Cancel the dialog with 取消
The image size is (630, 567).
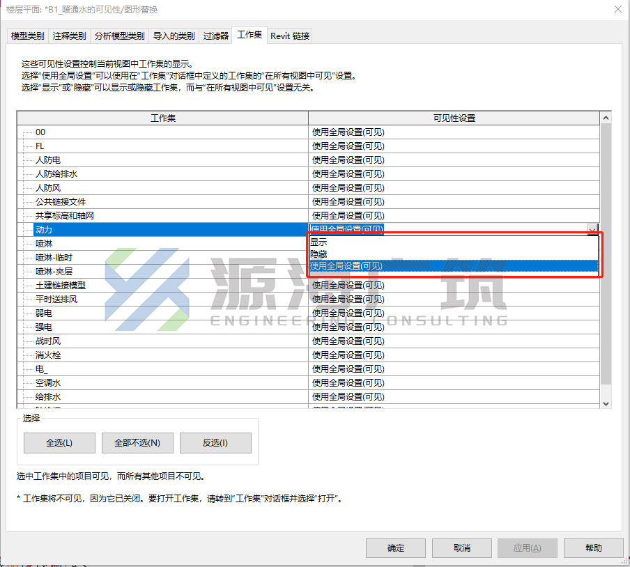point(461,547)
